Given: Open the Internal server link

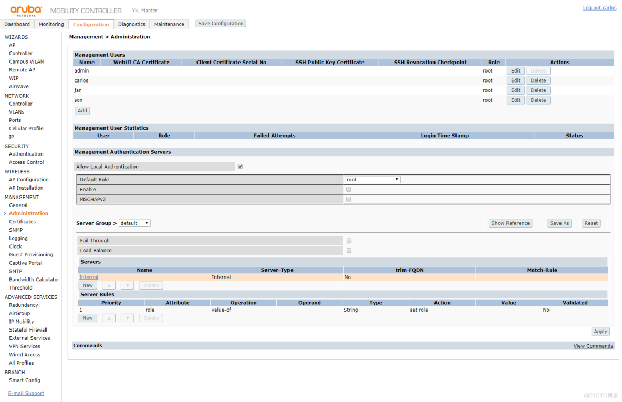Looking at the screenshot, I should 88,277.
